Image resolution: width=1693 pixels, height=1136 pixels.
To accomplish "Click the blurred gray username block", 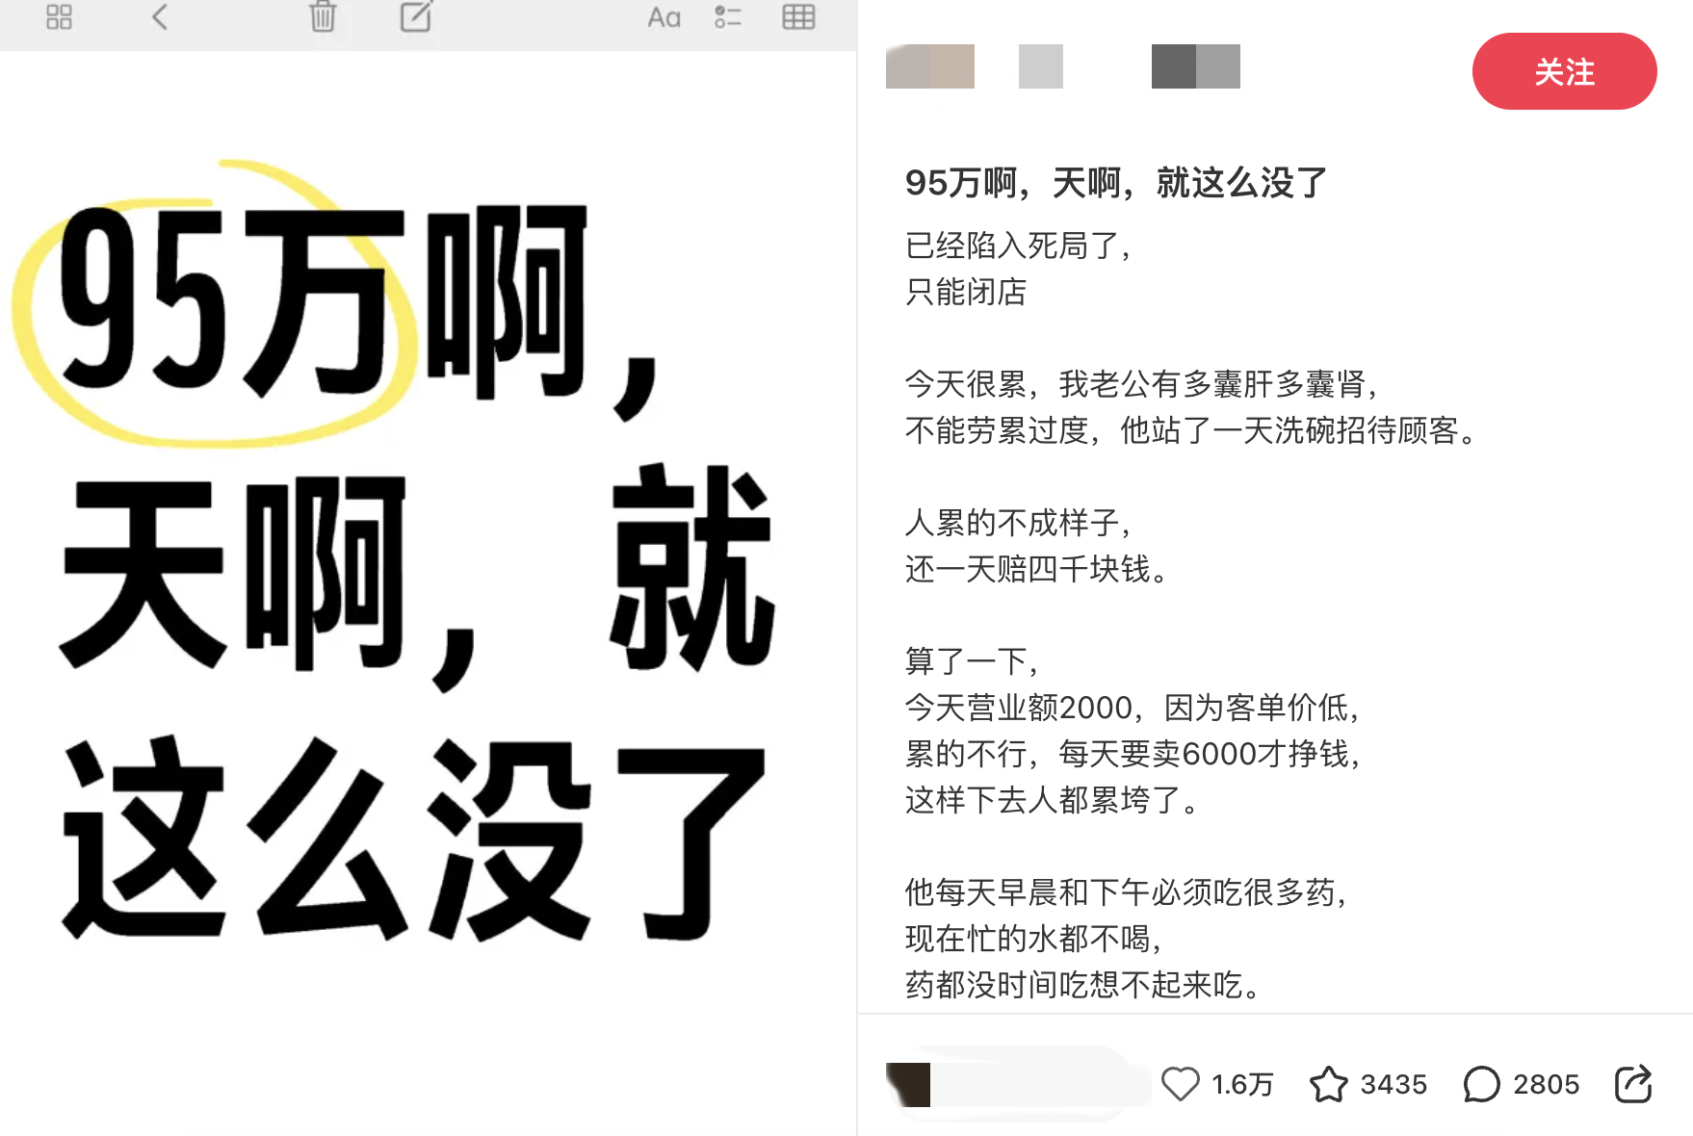I will tap(1196, 66).
